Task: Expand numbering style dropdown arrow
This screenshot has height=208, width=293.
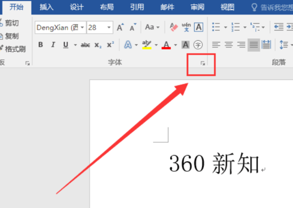Action: coord(245,27)
